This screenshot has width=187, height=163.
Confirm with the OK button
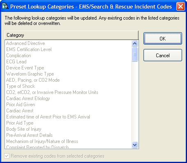(x=163, y=38)
